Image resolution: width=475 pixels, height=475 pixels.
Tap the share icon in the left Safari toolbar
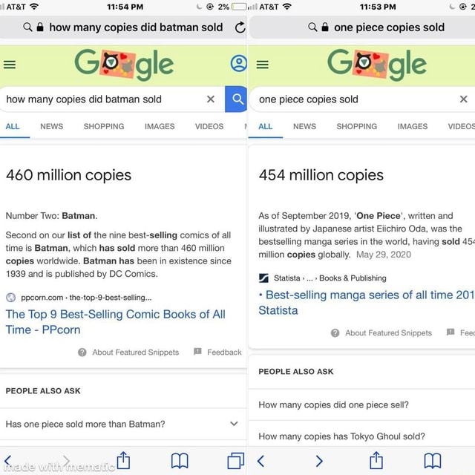[124, 461]
